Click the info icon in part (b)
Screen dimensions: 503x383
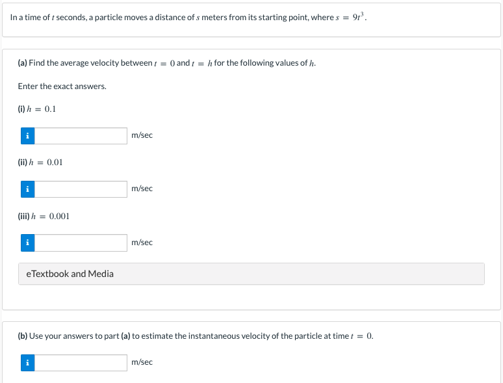click(x=27, y=363)
